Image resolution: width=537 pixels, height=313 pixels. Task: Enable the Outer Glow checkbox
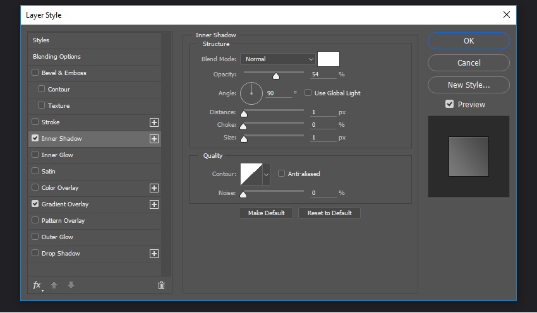(35, 237)
